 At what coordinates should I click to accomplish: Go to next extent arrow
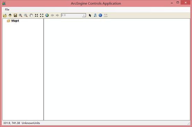tap(57, 15)
